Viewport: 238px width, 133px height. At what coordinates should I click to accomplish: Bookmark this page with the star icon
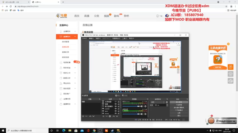226,6
